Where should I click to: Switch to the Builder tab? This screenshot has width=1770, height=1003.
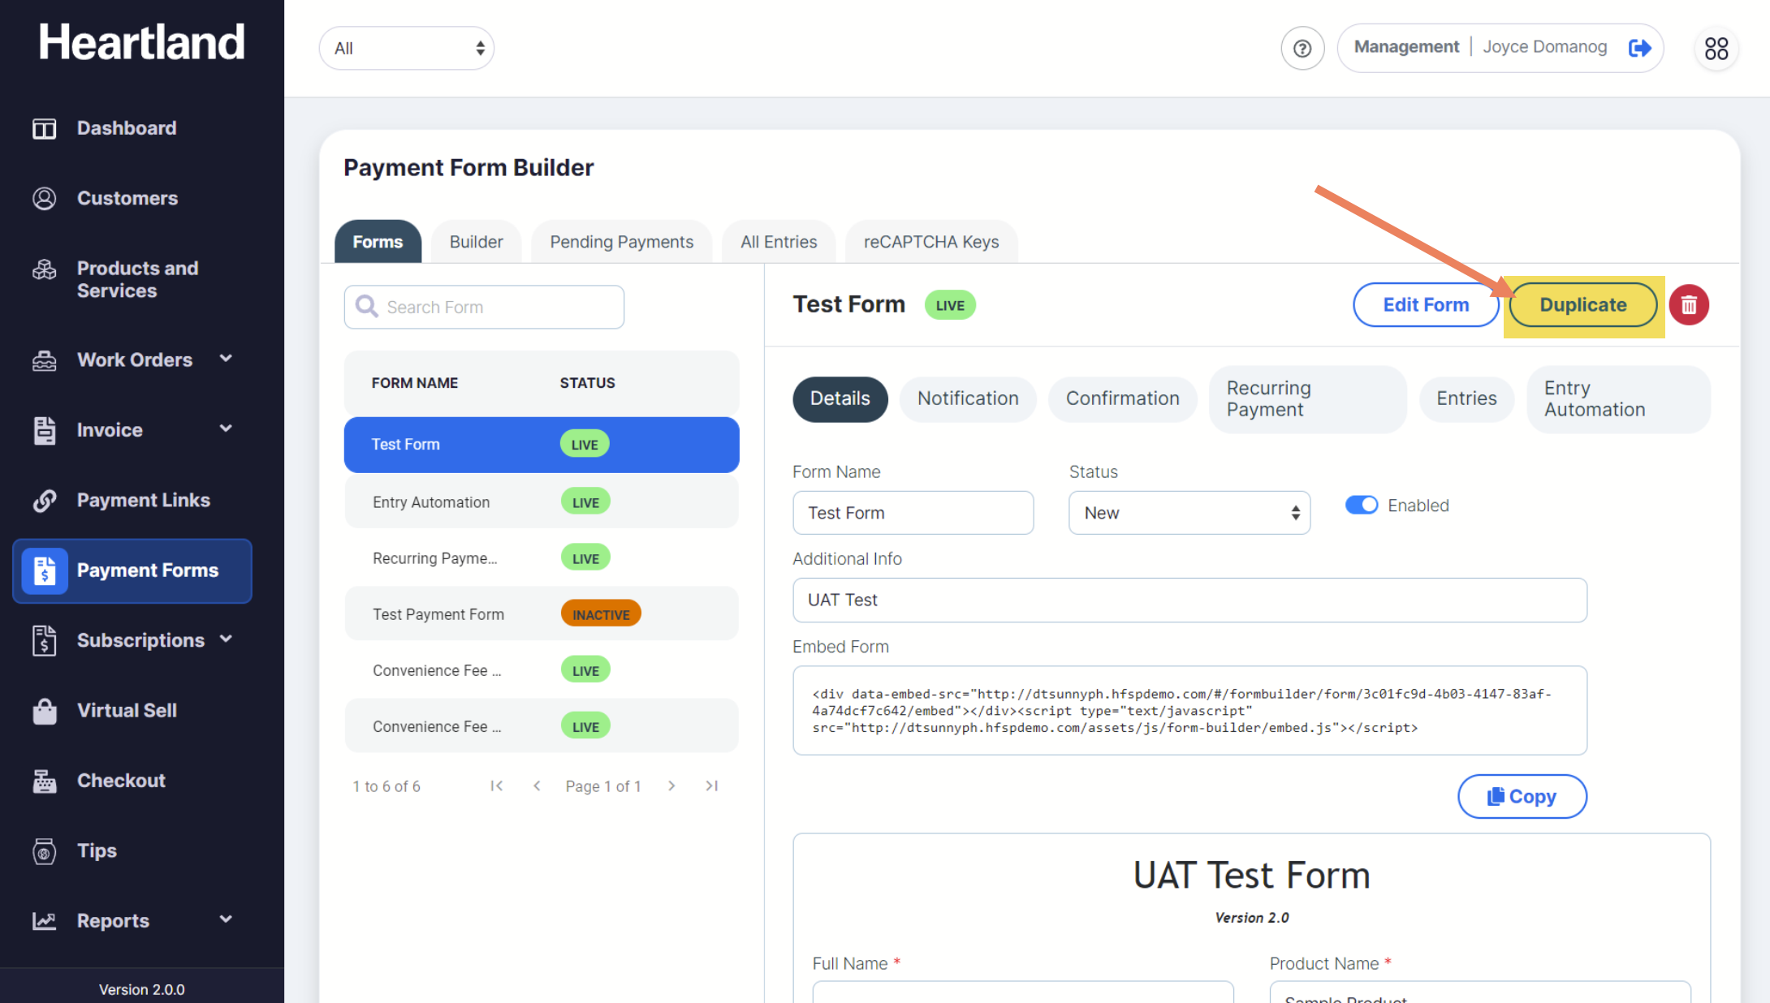[477, 242]
